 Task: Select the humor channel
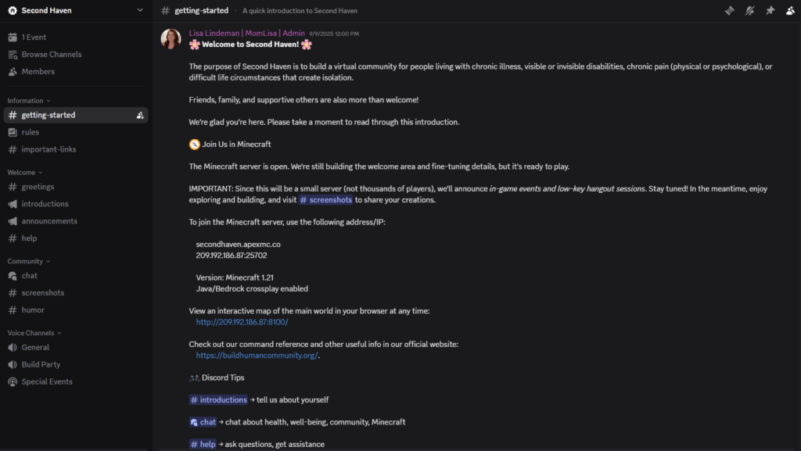pos(33,310)
